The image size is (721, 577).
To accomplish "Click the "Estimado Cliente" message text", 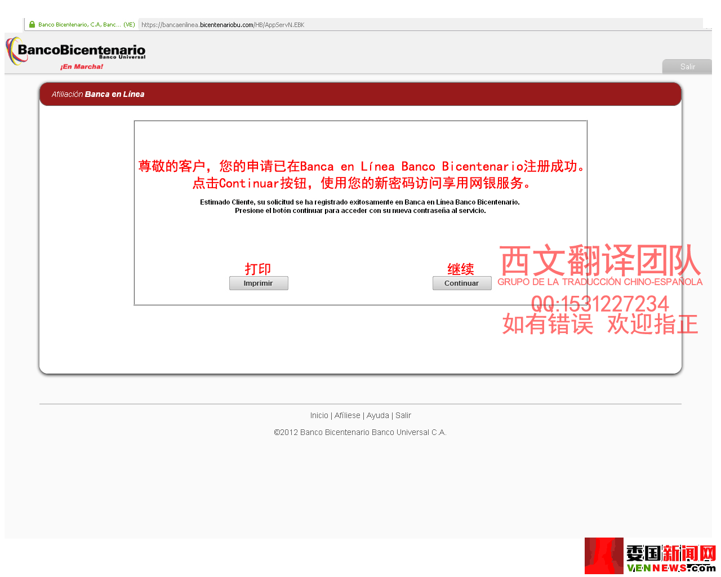I will tap(360, 202).
